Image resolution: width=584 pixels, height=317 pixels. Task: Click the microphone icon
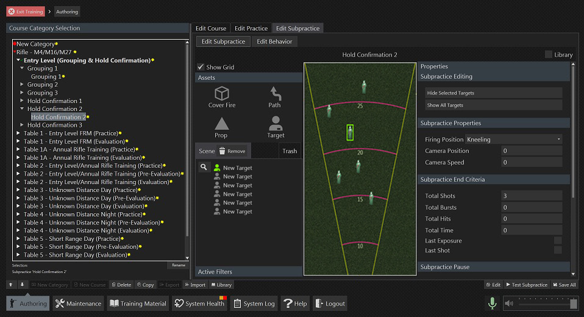coord(491,303)
